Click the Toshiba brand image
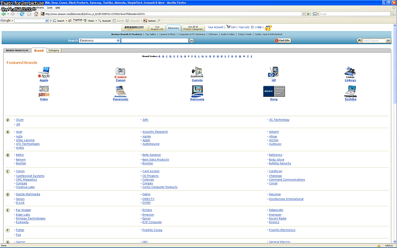Screen dimensions: 397x248 coord(350,91)
